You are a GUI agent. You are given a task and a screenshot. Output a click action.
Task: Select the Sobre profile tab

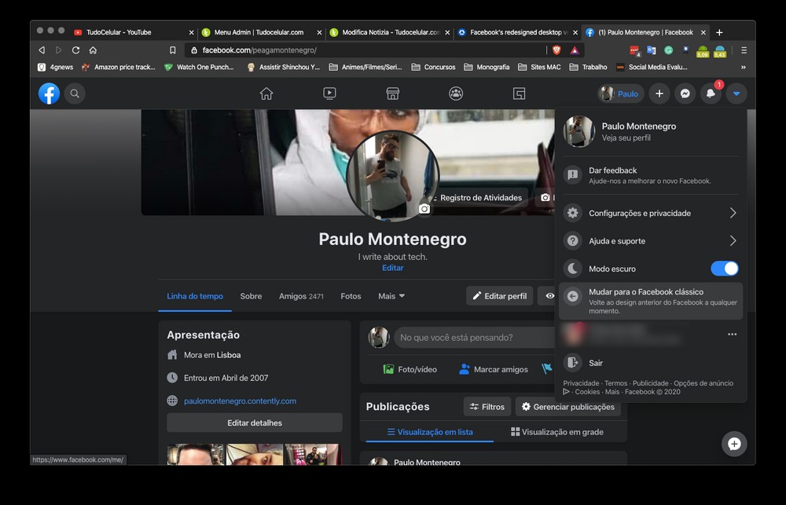coord(251,296)
